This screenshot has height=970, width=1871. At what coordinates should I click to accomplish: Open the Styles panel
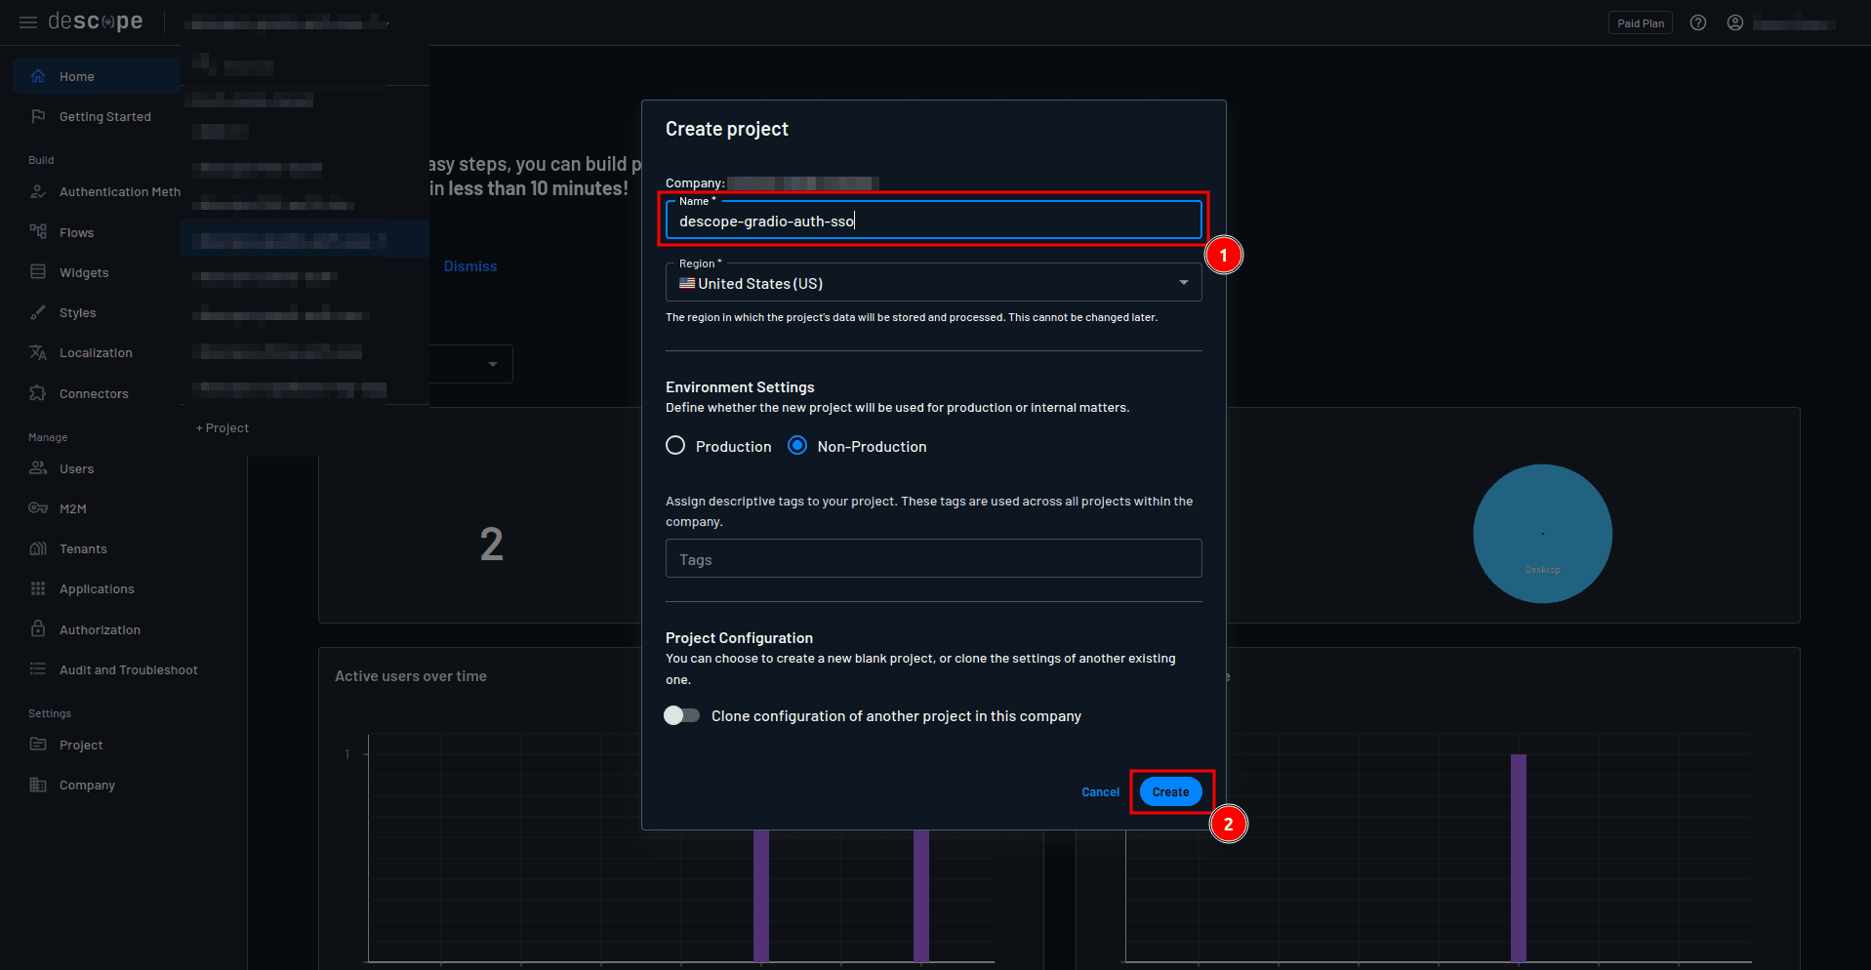(78, 312)
